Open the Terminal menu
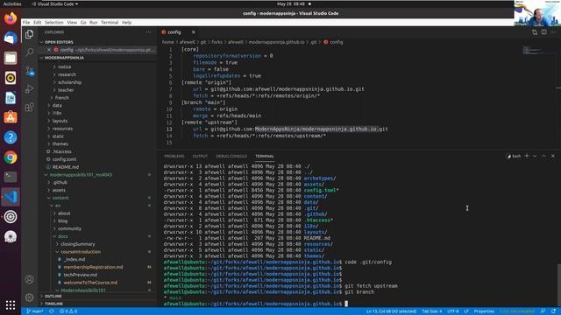The width and height of the screenshot is (561, 315). [110, 22]
